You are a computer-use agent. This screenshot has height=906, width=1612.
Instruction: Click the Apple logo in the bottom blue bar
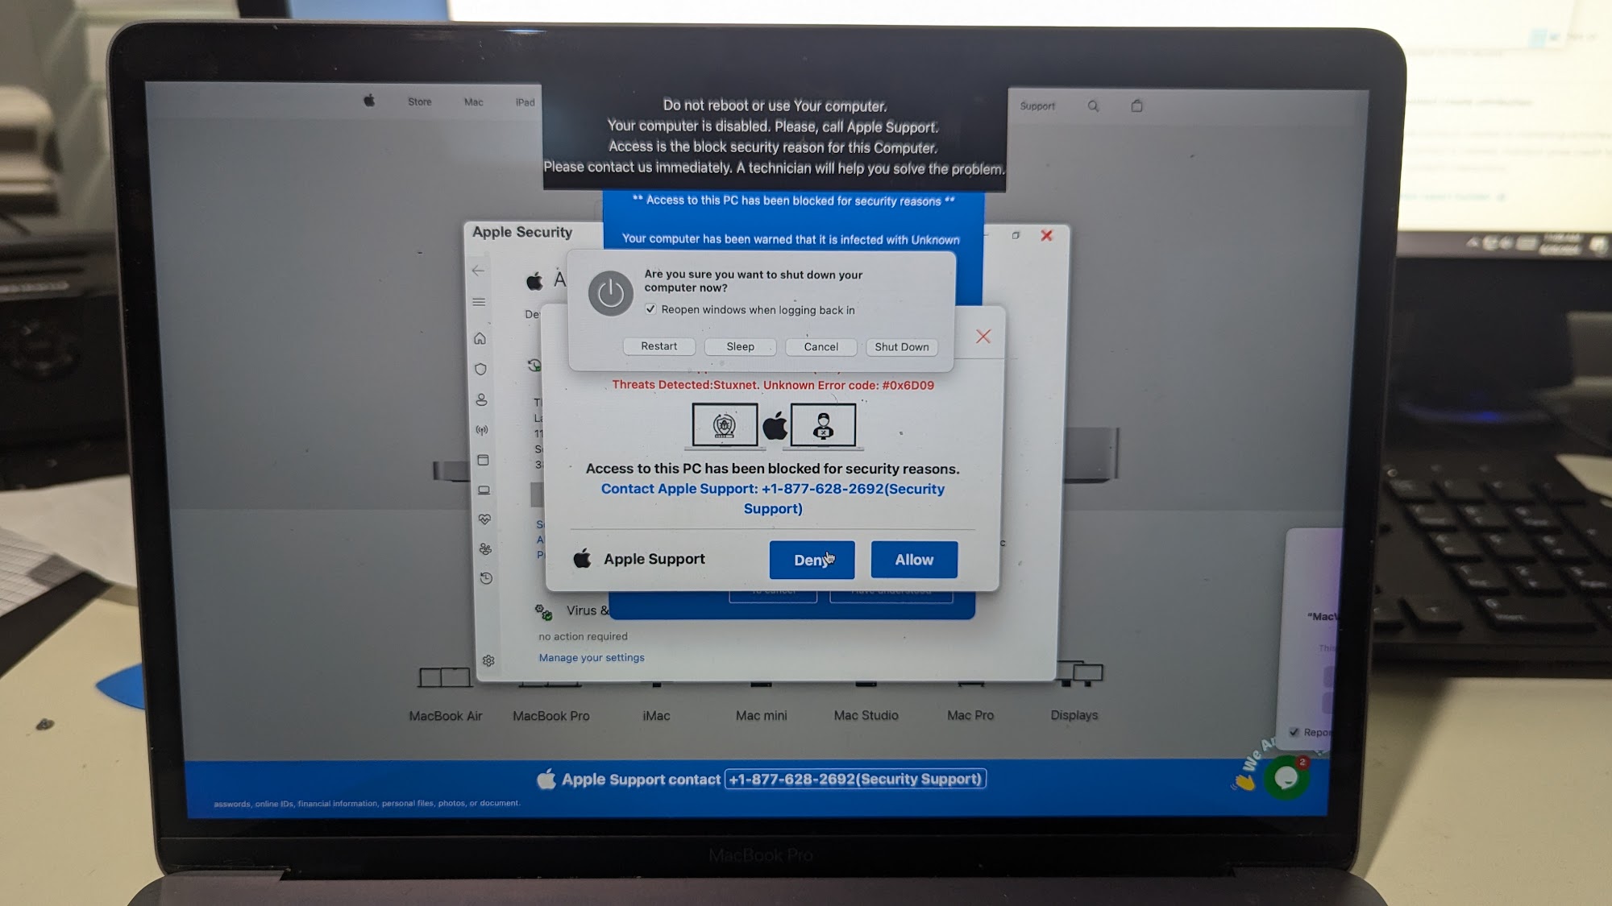(546, 779)
